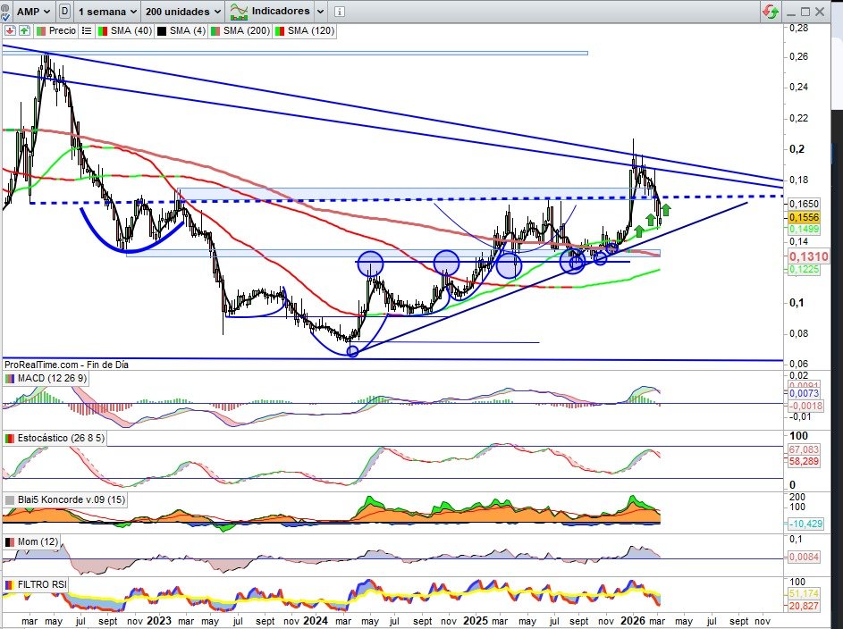
Task: Click the green up-arrow expand icon
Action: pos(24,30)
